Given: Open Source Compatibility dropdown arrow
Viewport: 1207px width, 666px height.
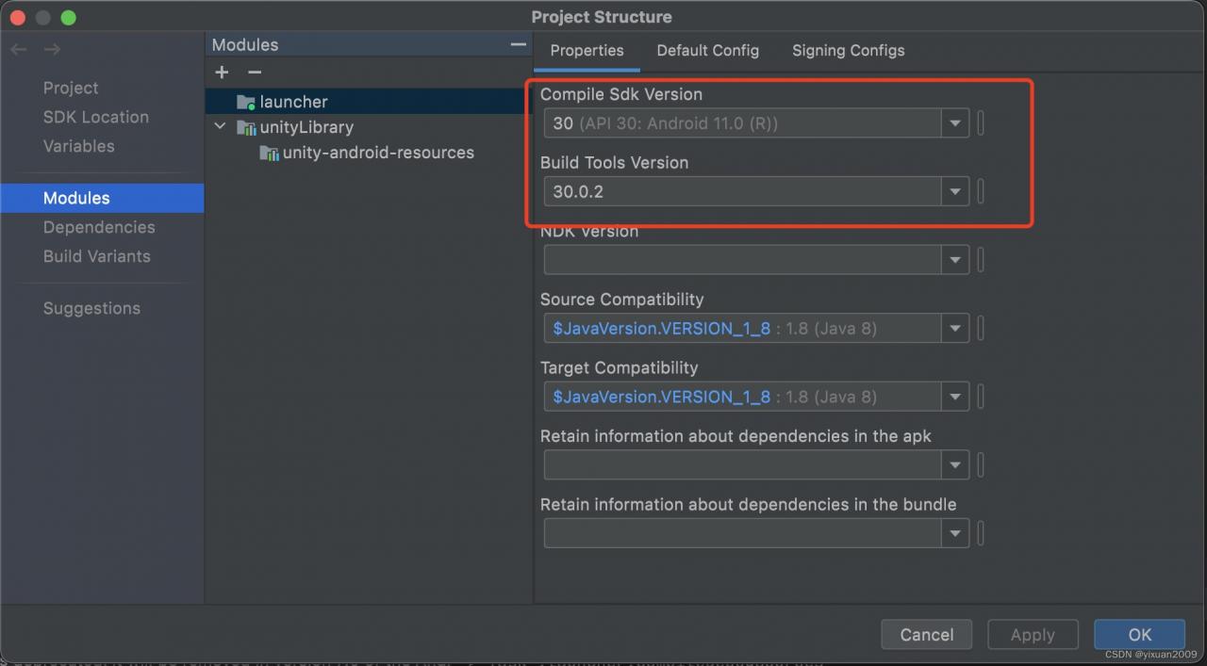Looking at the screenshot, I should [x=954, y=329].
